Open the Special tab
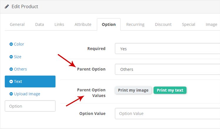 (x=189, y=25)
